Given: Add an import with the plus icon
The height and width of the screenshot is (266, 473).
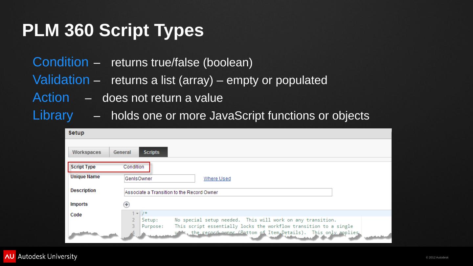Looking at the screenshot, I should point(126,205).
